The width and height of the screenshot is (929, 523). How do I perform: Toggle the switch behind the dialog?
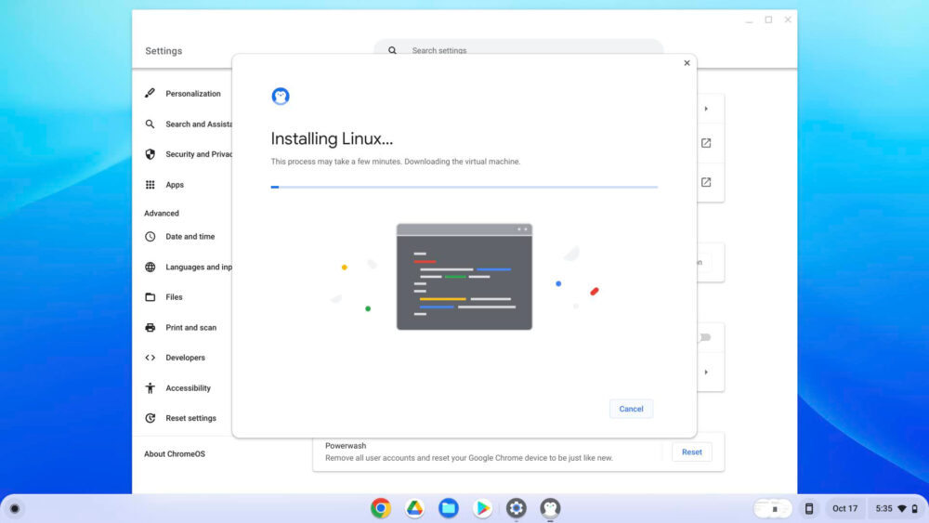[x=704, y=337]
